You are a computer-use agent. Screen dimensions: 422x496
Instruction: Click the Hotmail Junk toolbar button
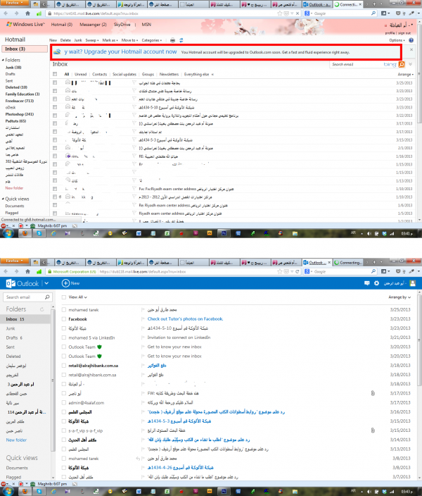coord(78,40)
